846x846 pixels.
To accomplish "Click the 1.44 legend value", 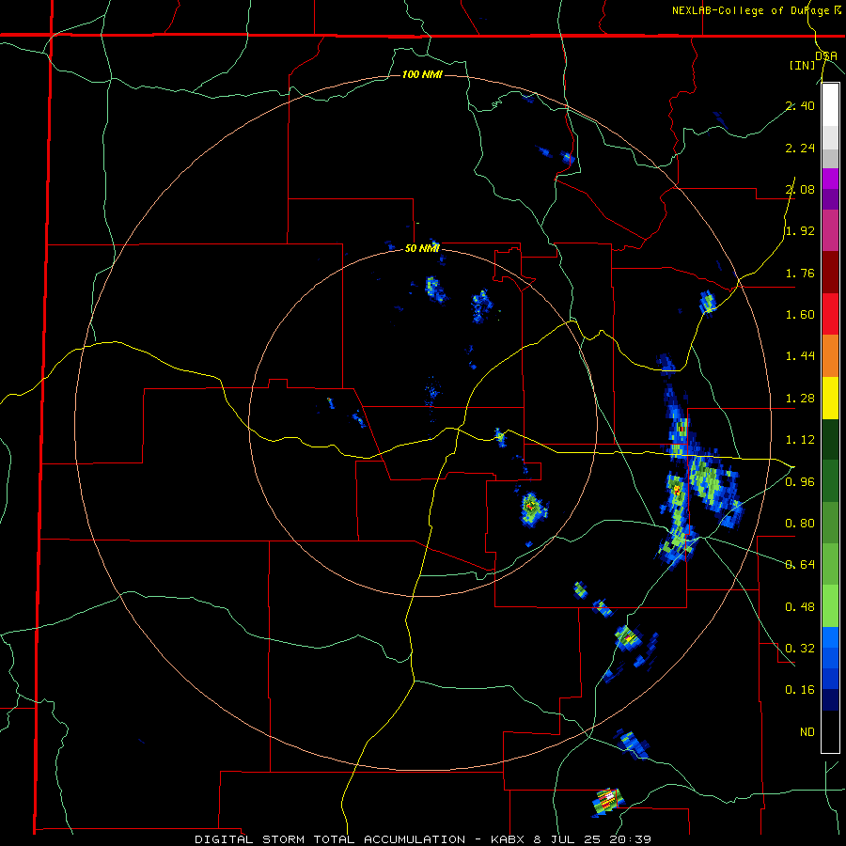I will 800,356.
